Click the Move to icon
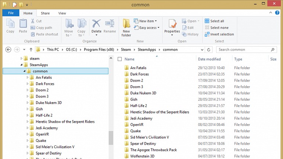The width and height of the screenshot is (283, 159). coord(69,24)
